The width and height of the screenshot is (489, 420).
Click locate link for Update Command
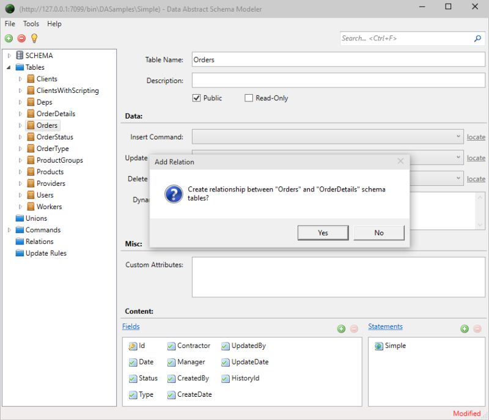coord(476,158)
